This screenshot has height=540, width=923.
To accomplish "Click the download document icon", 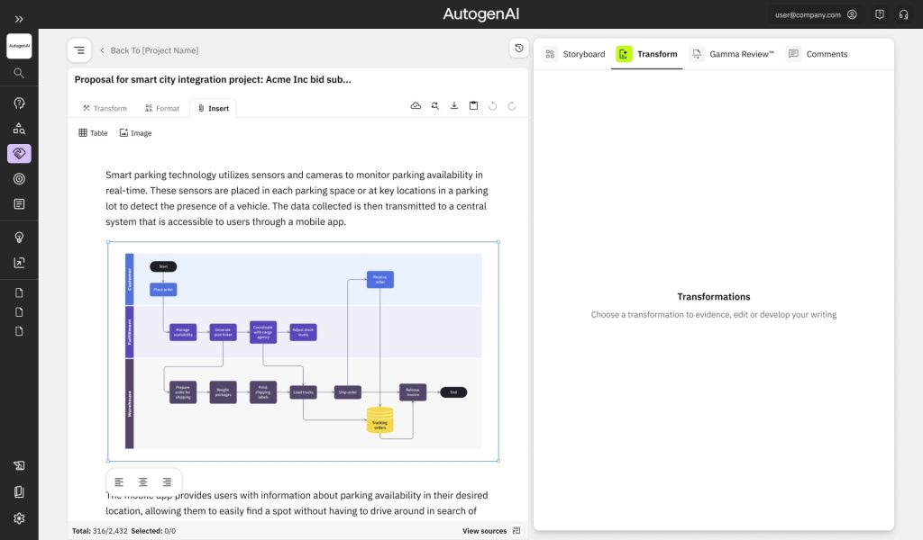I will (454, 106).
